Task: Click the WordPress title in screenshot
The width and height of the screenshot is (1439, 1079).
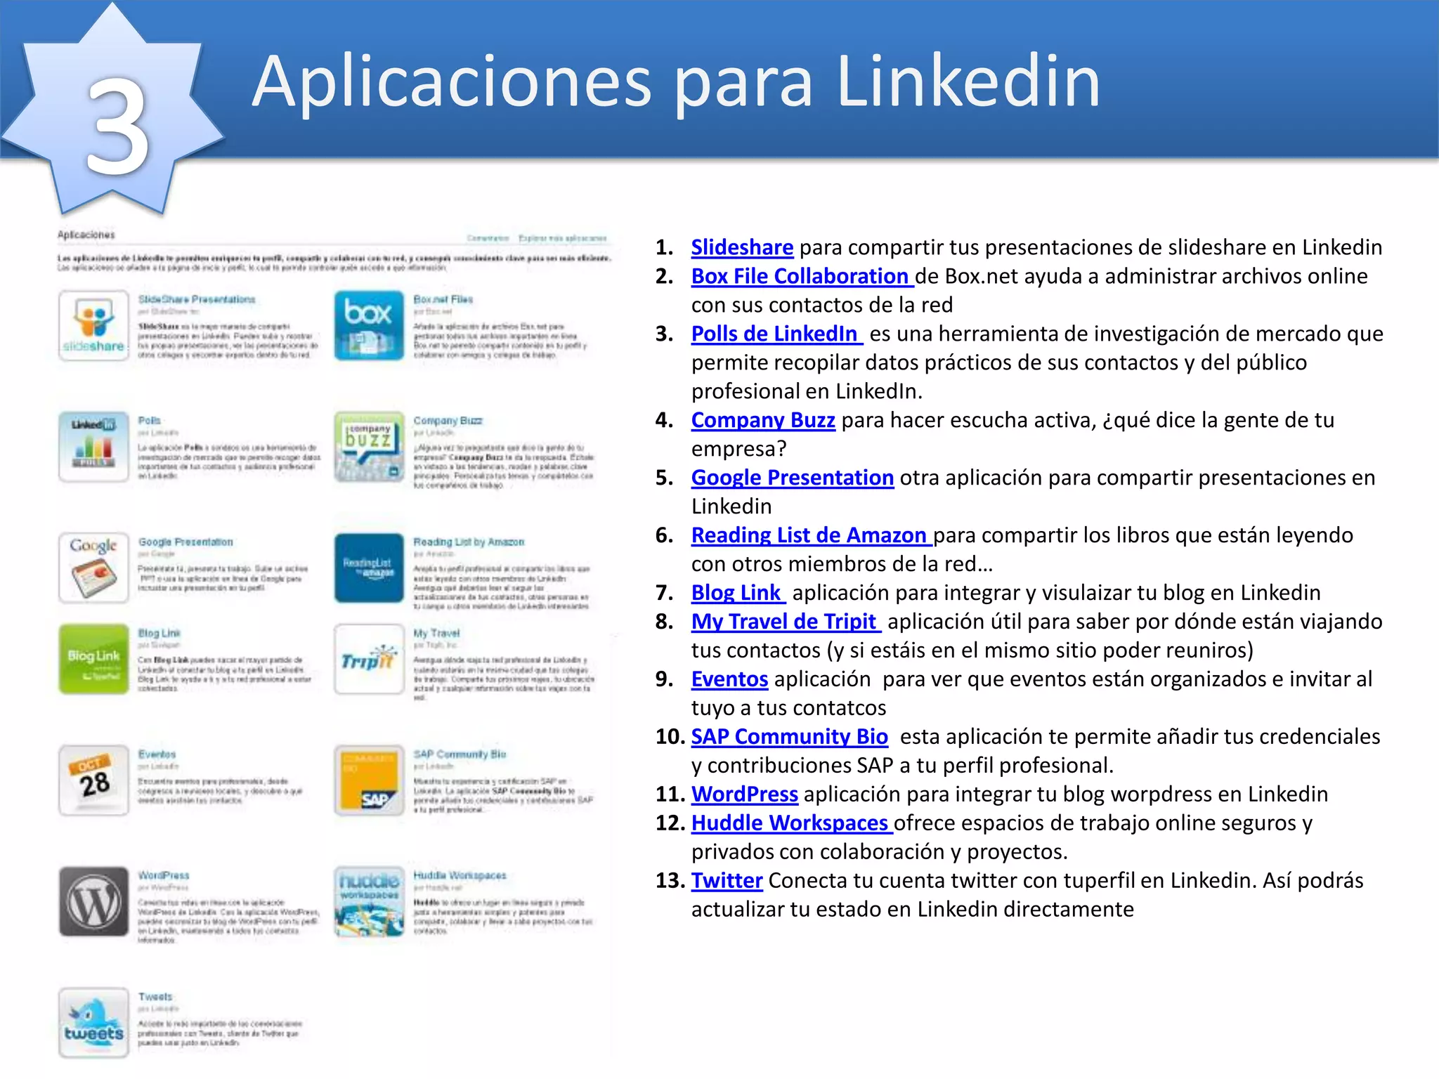Action: click(164, 875)
